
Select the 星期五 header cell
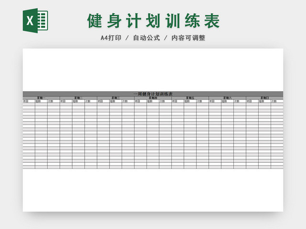(190, 98)
